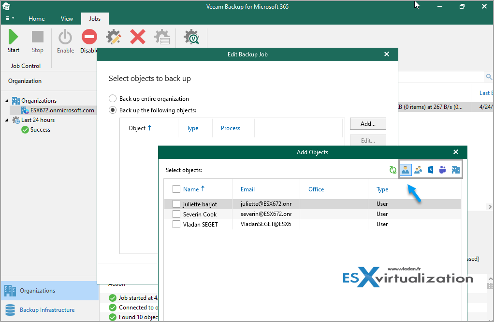
Task: Delete job with red X icon
Action: pos(138,37)
